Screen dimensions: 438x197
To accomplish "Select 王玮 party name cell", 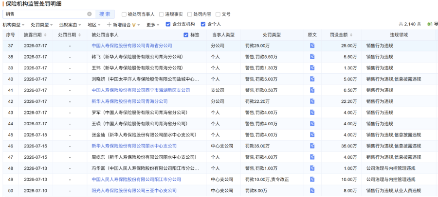I will 137,68.
